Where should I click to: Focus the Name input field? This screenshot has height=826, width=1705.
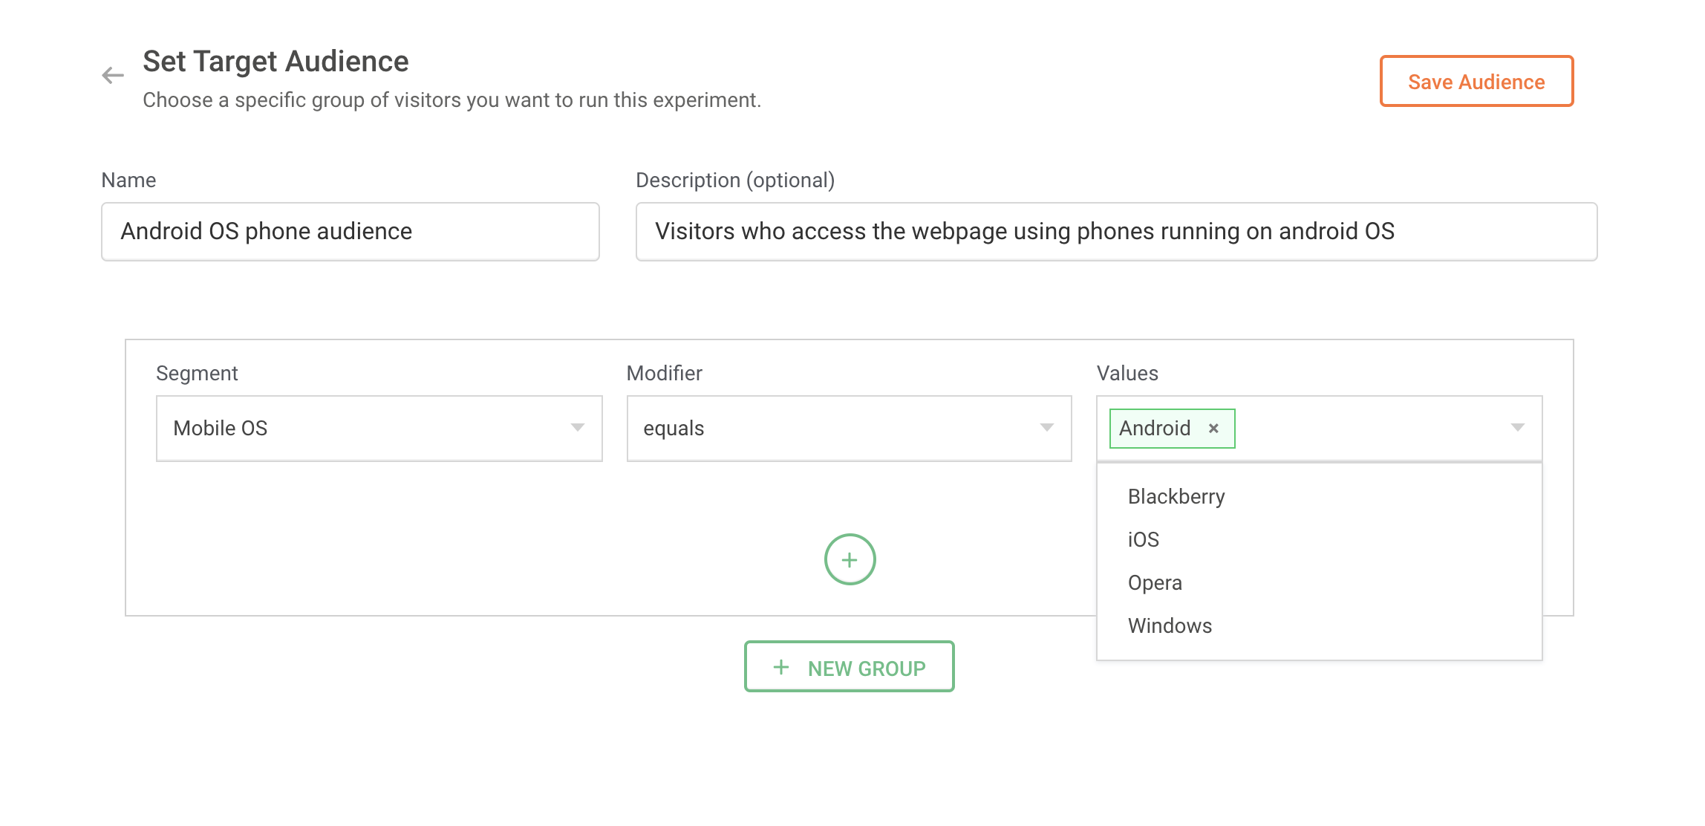(x=350, y=232)
